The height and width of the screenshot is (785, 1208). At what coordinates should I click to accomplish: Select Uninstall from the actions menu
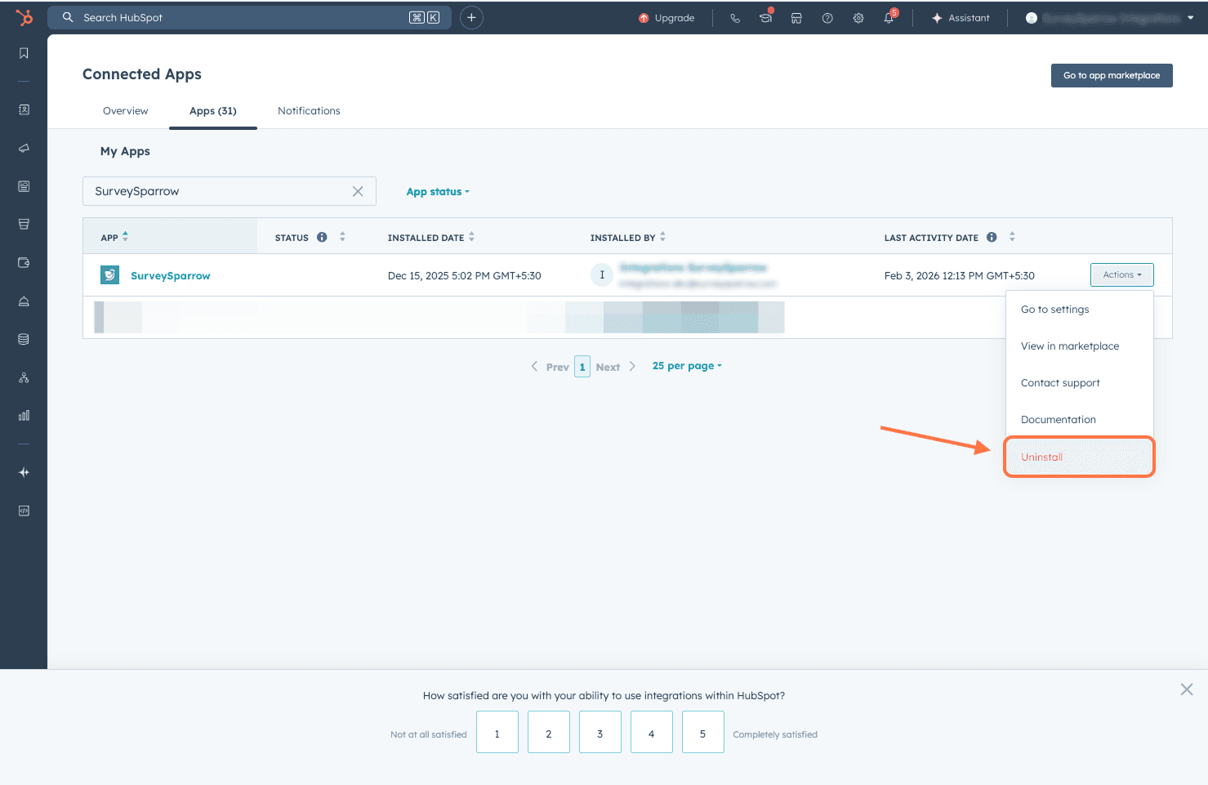point(1041,457)
